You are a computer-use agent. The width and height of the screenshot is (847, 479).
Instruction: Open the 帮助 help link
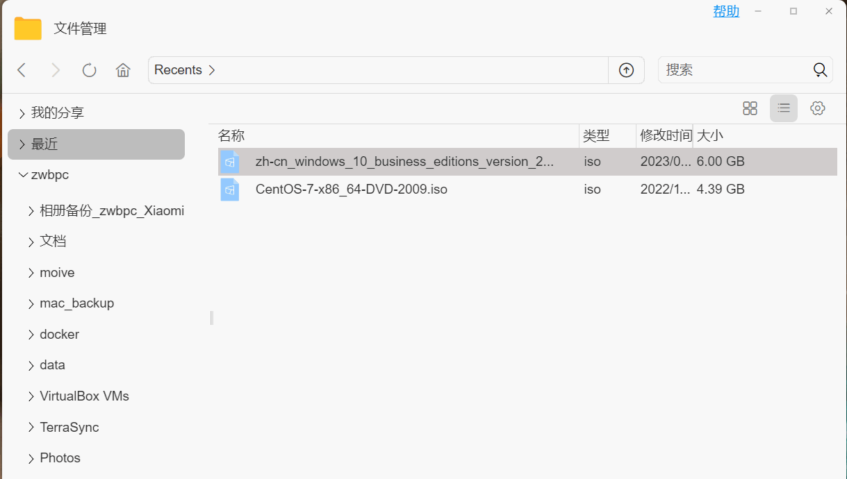(726, 11)
